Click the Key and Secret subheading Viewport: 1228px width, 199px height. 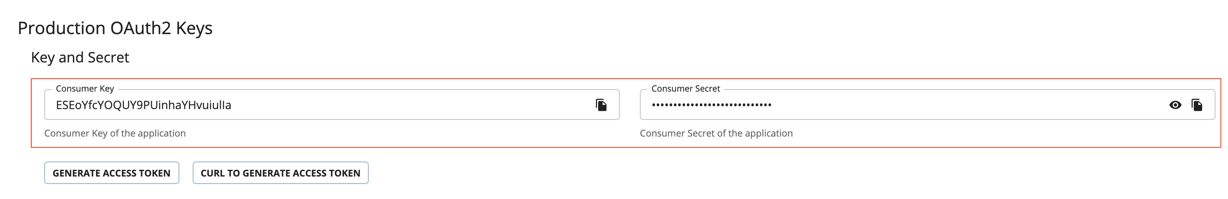(80, 57)
